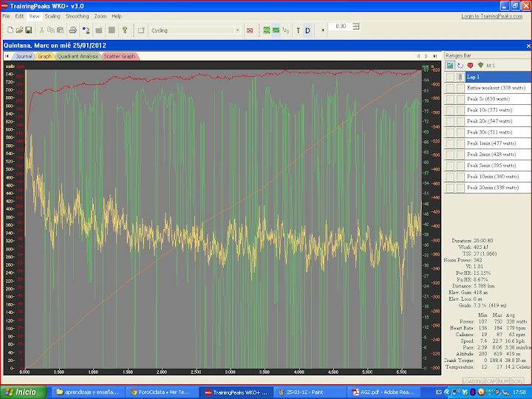Tick the left checkbox in the Lap 1 row
532x399 pixels.
coord(450,77)
